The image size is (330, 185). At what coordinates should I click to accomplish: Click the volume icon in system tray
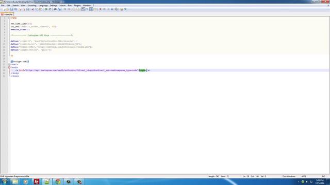(307, 182)
